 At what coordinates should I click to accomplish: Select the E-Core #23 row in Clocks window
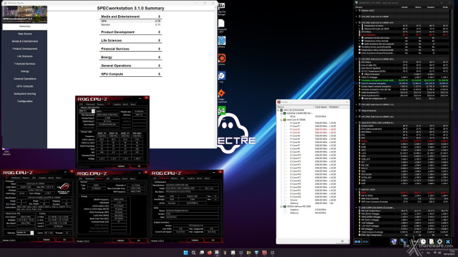313,197
